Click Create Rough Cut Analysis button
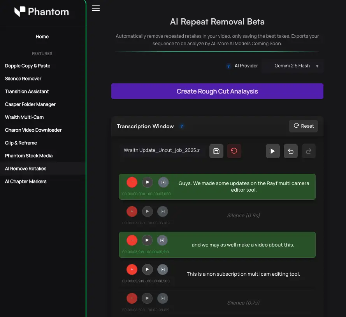Viewport: 346px width, 317px height. (217, 91)
